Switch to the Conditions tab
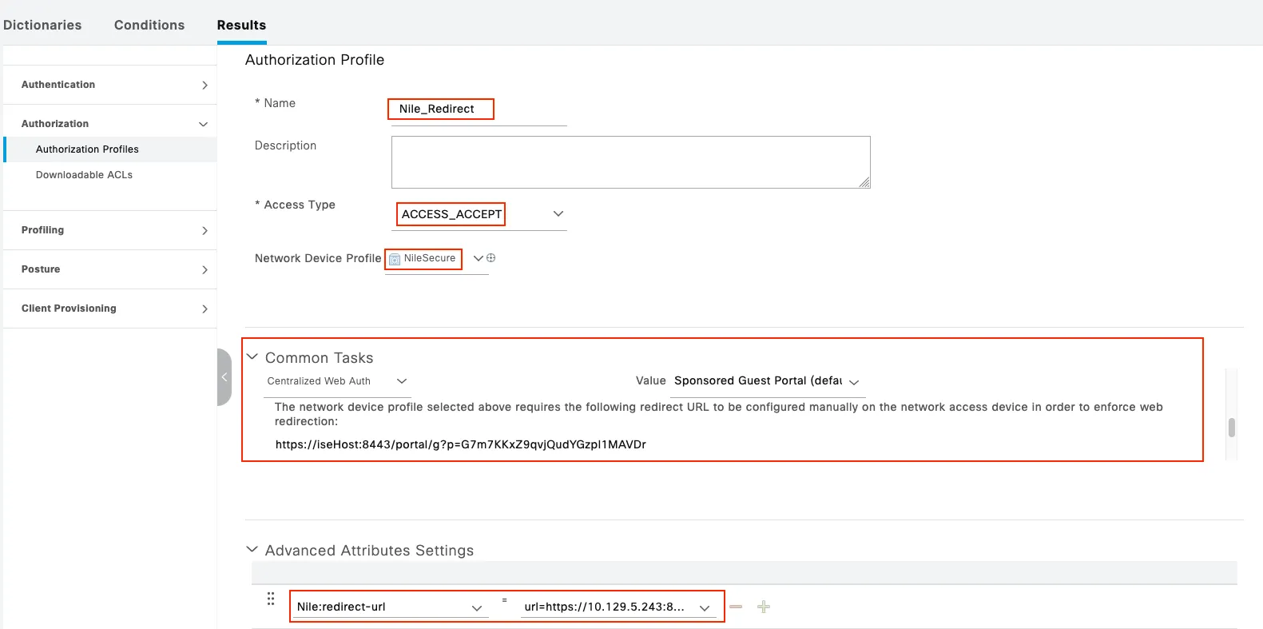This screenshot has height=629, width=1263. pos(149,25)
